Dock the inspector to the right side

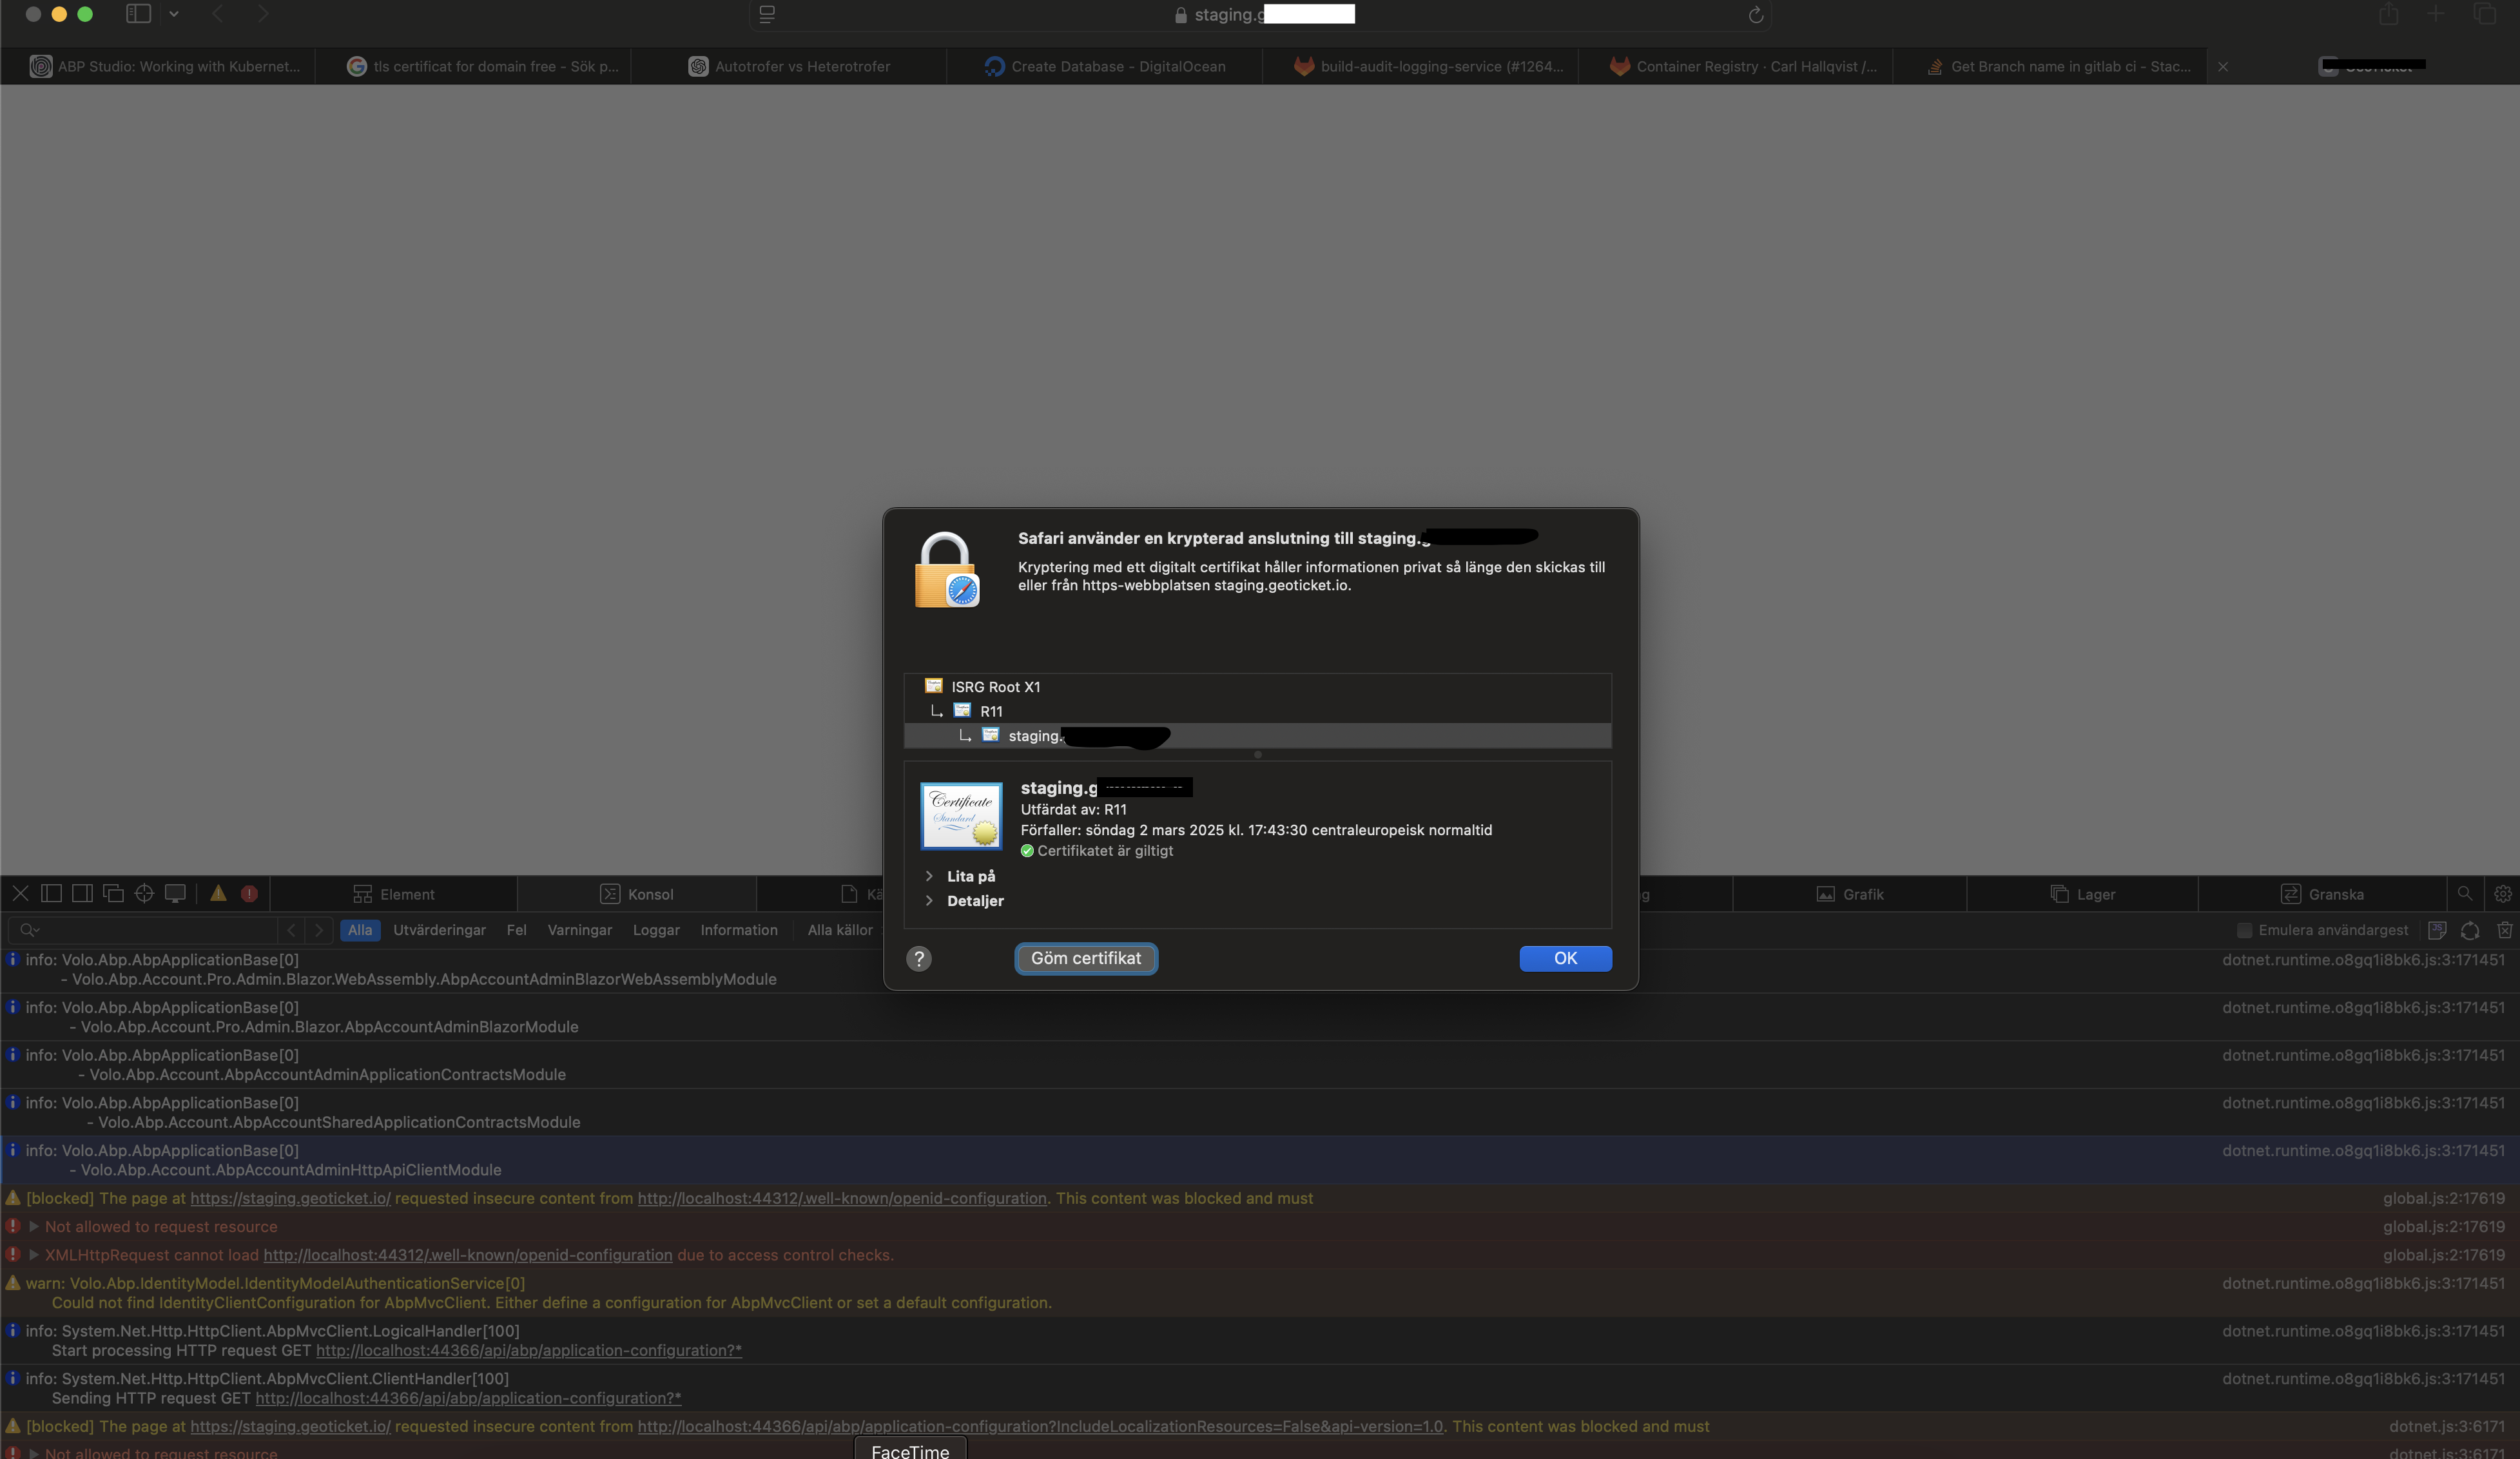coord(82,894)
